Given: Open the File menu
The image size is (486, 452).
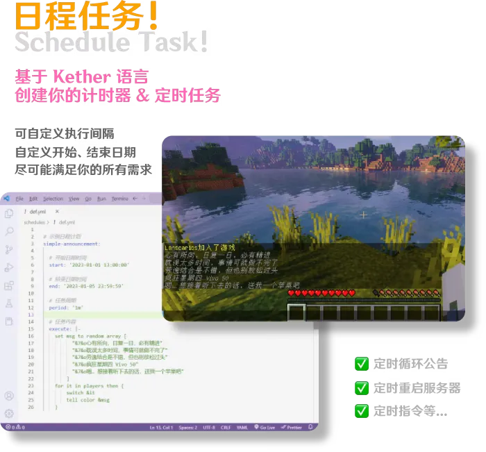Looking at the screenshot, I should [19, 199].
